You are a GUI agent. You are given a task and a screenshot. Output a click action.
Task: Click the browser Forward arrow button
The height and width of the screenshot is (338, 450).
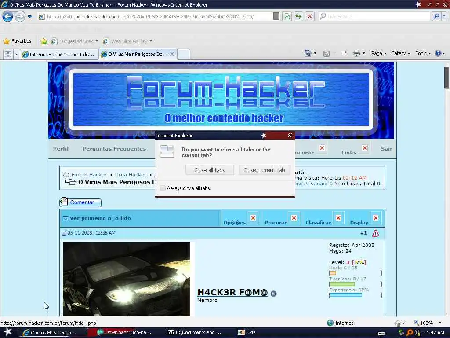click(20, 16)
